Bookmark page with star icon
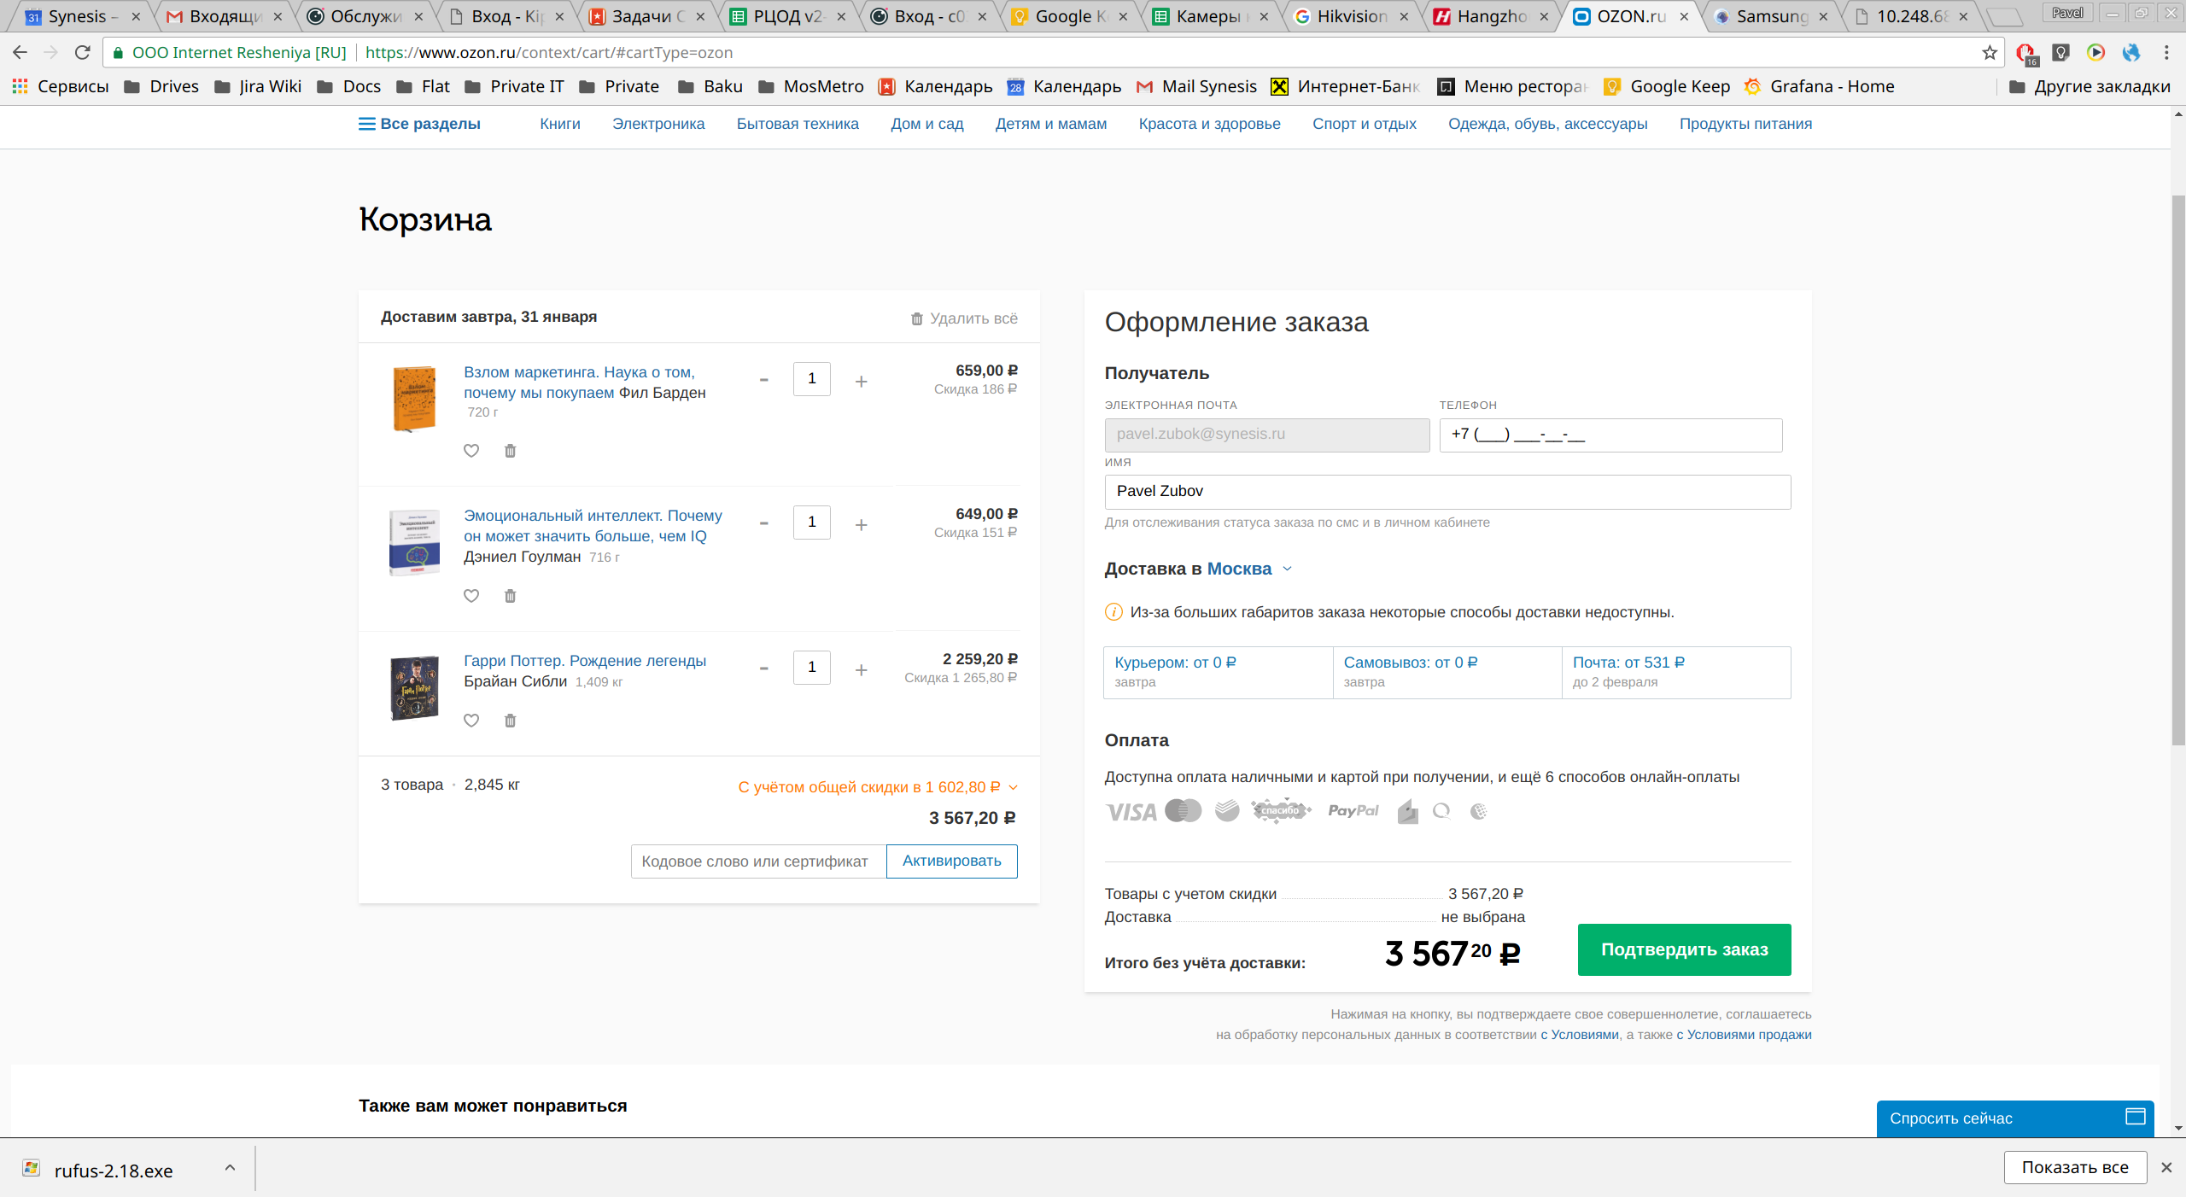The height and width of the screenshot is (1197, 2186). pos(1989,53)
